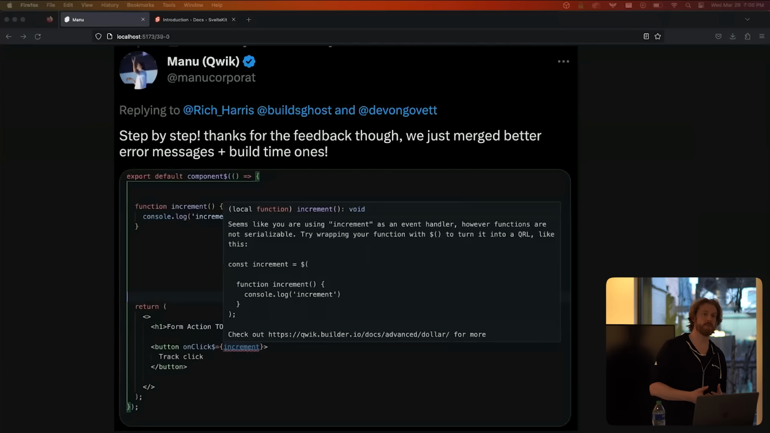The width and height of the screenshot is (770, 433).
Task: Open the Pocket save icon
Action: click(718, 36)
